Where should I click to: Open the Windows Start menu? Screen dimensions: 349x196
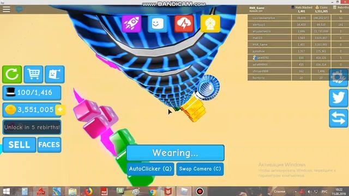click(7, 191)
